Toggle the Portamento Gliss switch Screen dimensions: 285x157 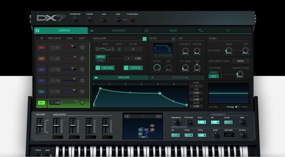[228, 122]
